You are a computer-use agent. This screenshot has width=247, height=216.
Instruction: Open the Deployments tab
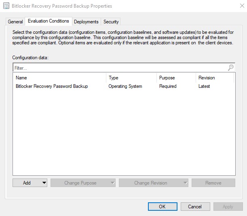click(86, 21)
